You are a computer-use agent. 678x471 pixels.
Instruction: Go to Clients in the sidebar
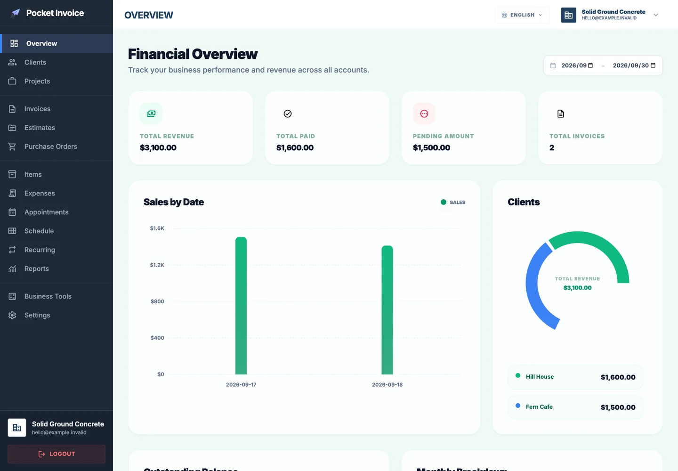coord(56,62)
